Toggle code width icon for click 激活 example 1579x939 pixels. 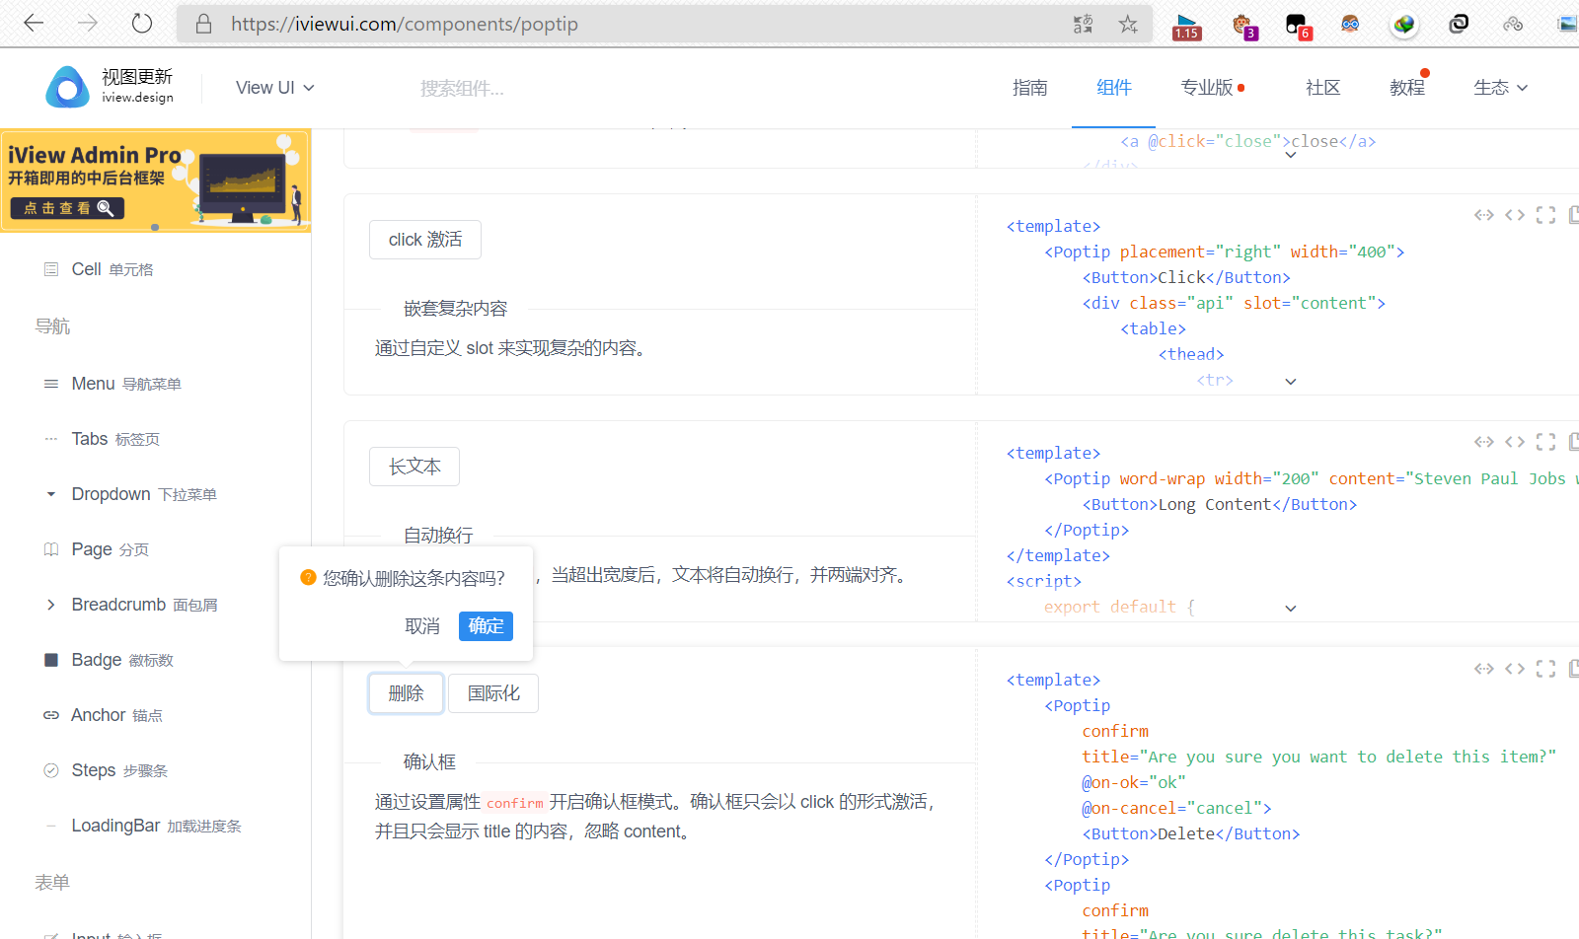pos(1484,215)
